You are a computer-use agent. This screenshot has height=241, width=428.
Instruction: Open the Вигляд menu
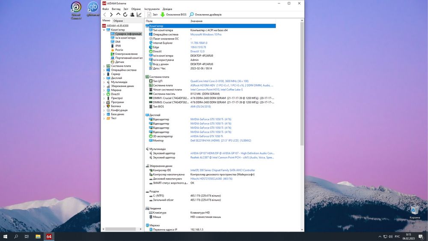[116, 9]
